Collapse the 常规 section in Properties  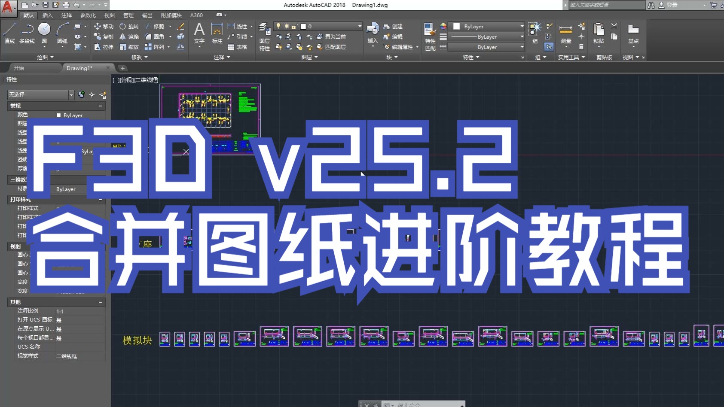(x=101, y=106)
